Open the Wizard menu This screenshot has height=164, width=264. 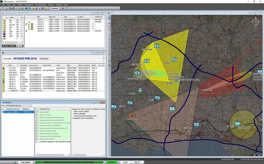(20, 5)
